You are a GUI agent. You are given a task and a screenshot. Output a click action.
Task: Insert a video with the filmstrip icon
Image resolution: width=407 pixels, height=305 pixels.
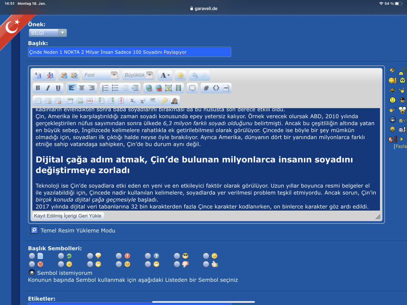point(178,88)
